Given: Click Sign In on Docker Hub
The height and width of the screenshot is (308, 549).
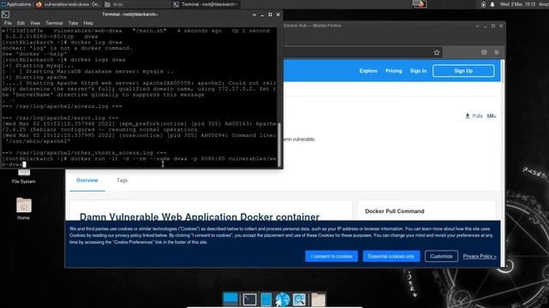Looking at the screenshot, I should (x=418, y=71).
